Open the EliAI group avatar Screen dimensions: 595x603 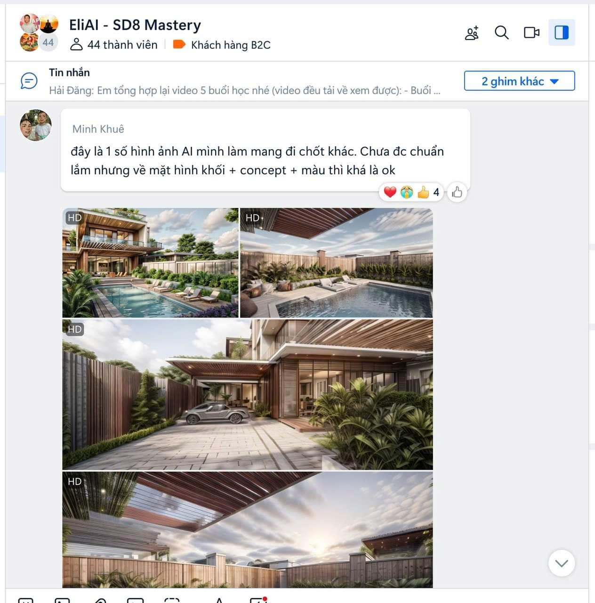[39, 33]
